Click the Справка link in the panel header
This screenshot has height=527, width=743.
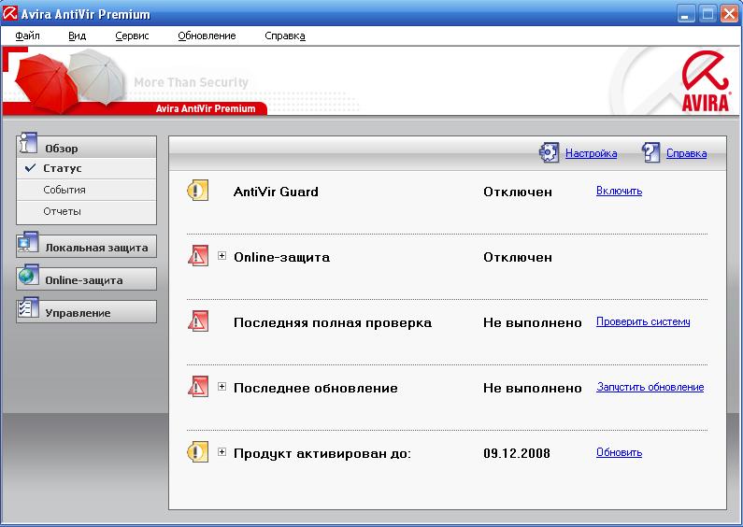click(x=686, y=153)
